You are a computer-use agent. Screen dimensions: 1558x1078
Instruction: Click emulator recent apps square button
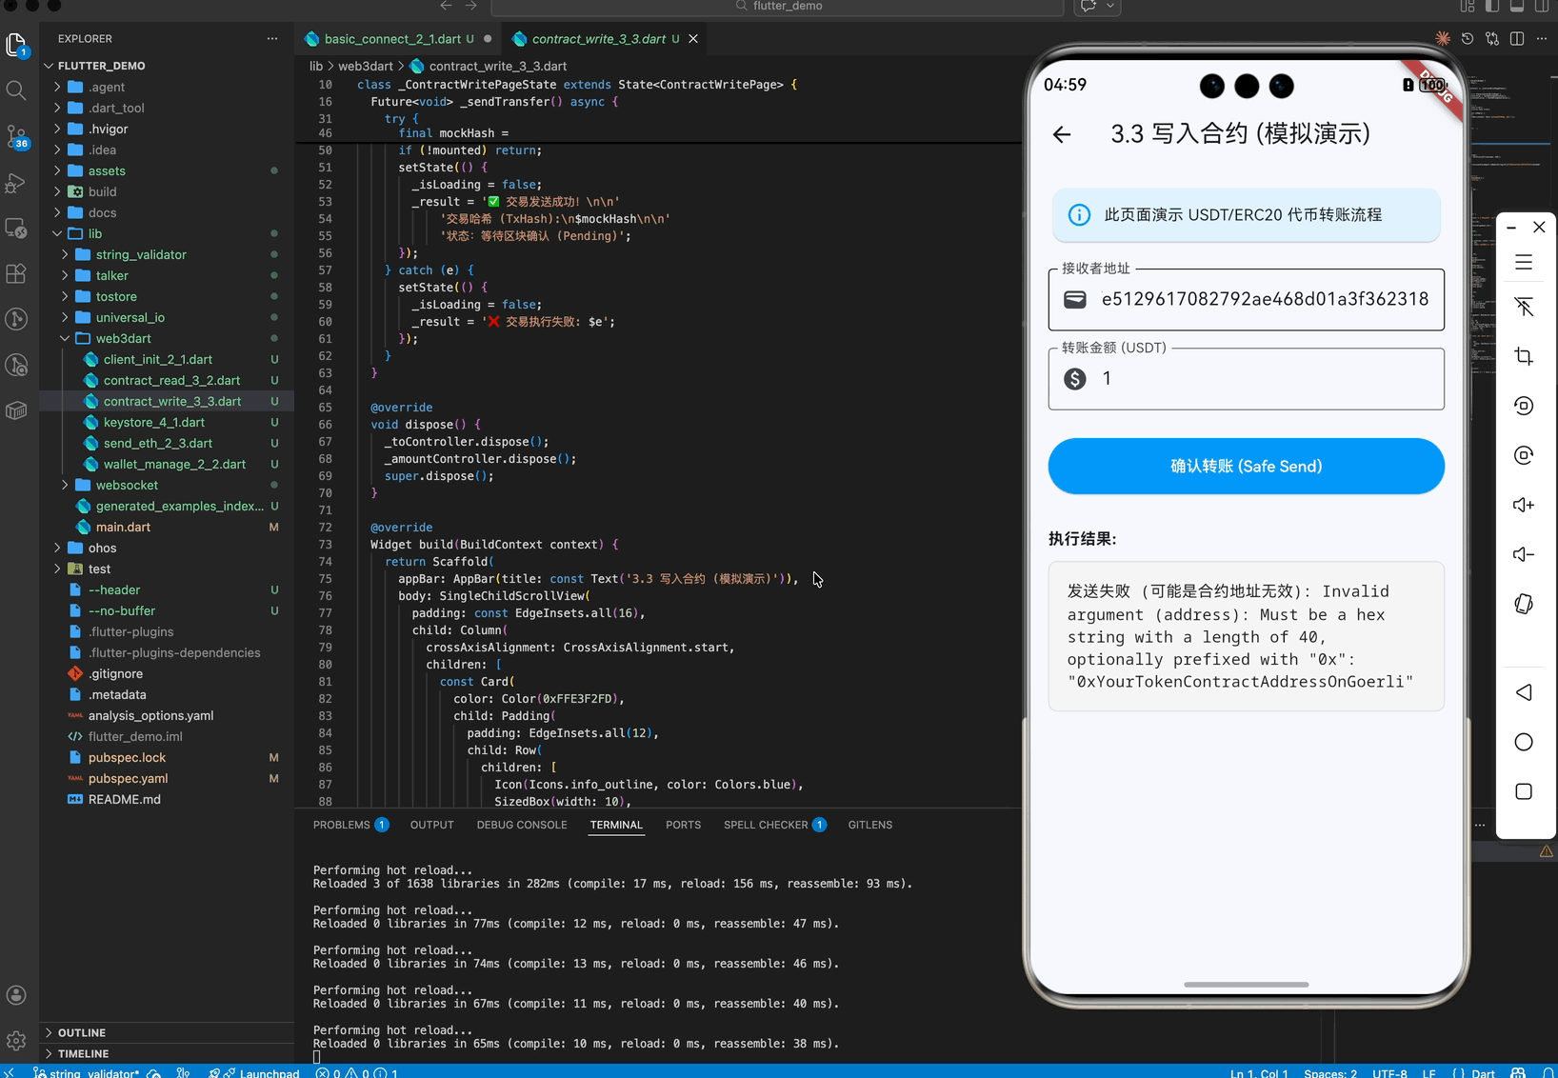pyautogui.click(x=1524, y=791)
